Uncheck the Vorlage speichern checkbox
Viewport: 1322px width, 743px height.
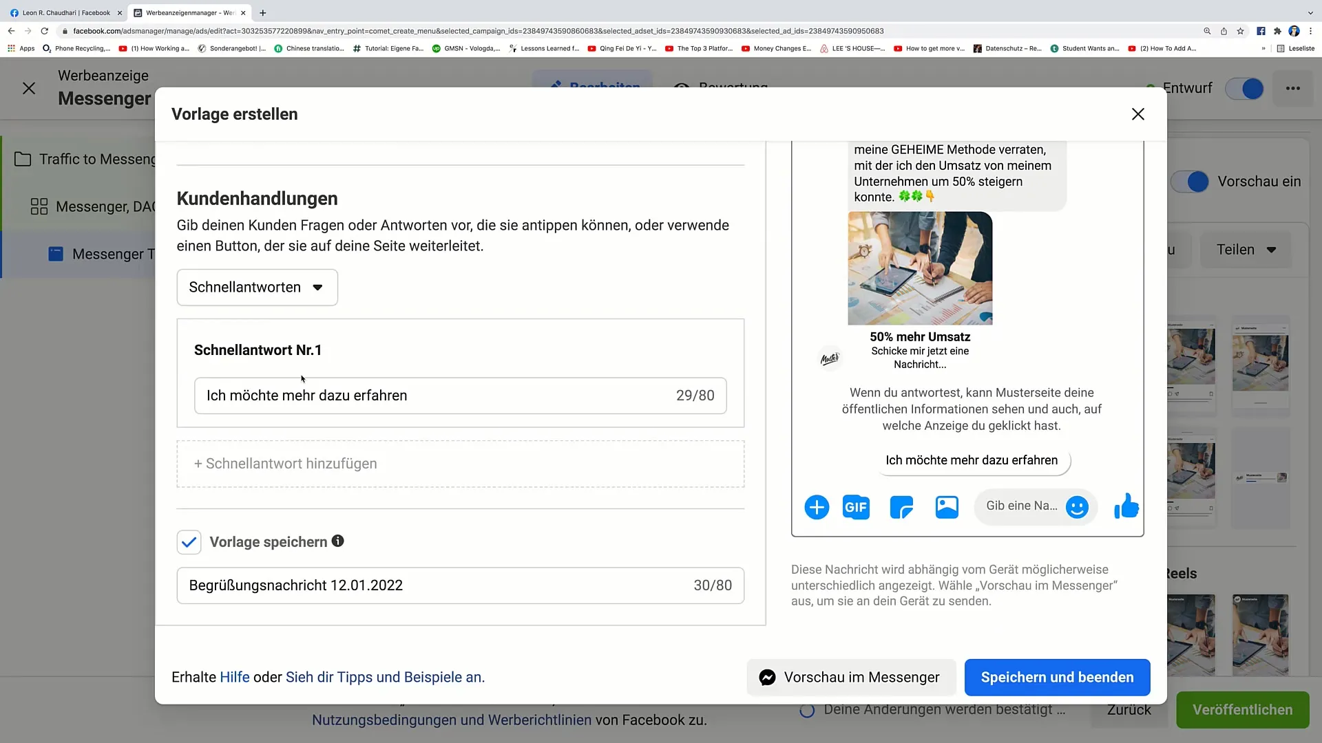tap(189, 542)
